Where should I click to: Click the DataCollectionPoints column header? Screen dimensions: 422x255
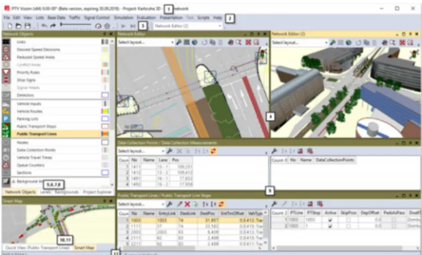tap(335, 160)
